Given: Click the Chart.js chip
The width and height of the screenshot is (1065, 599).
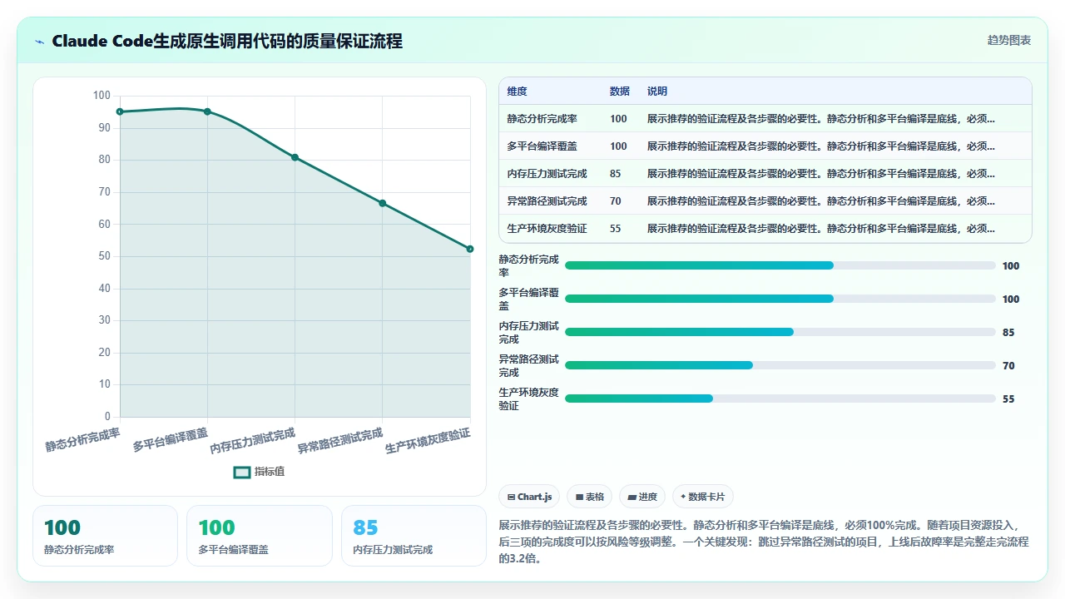Looking at the screenshot, I should 529,497.
